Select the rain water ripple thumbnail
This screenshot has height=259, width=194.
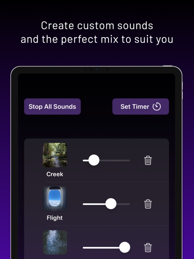(55, 242)
